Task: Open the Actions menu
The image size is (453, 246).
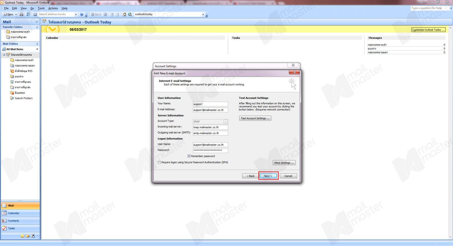Action: point(53,8)
